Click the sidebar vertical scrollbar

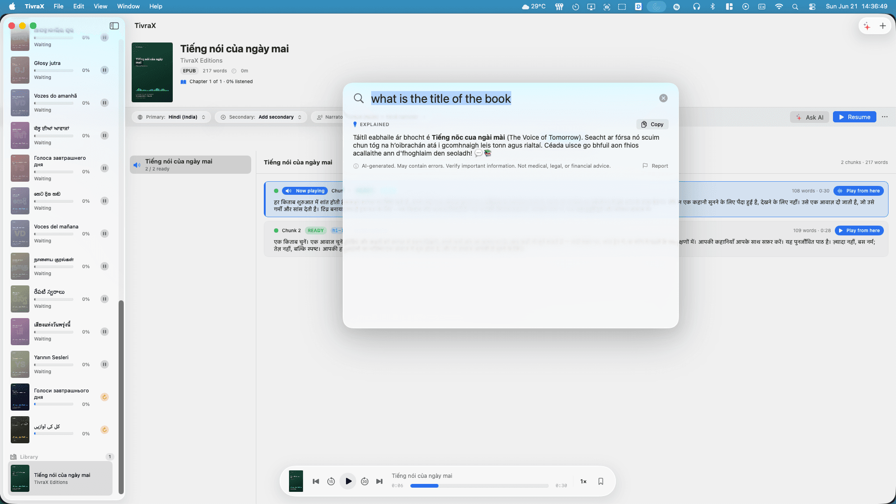[121, 397]
